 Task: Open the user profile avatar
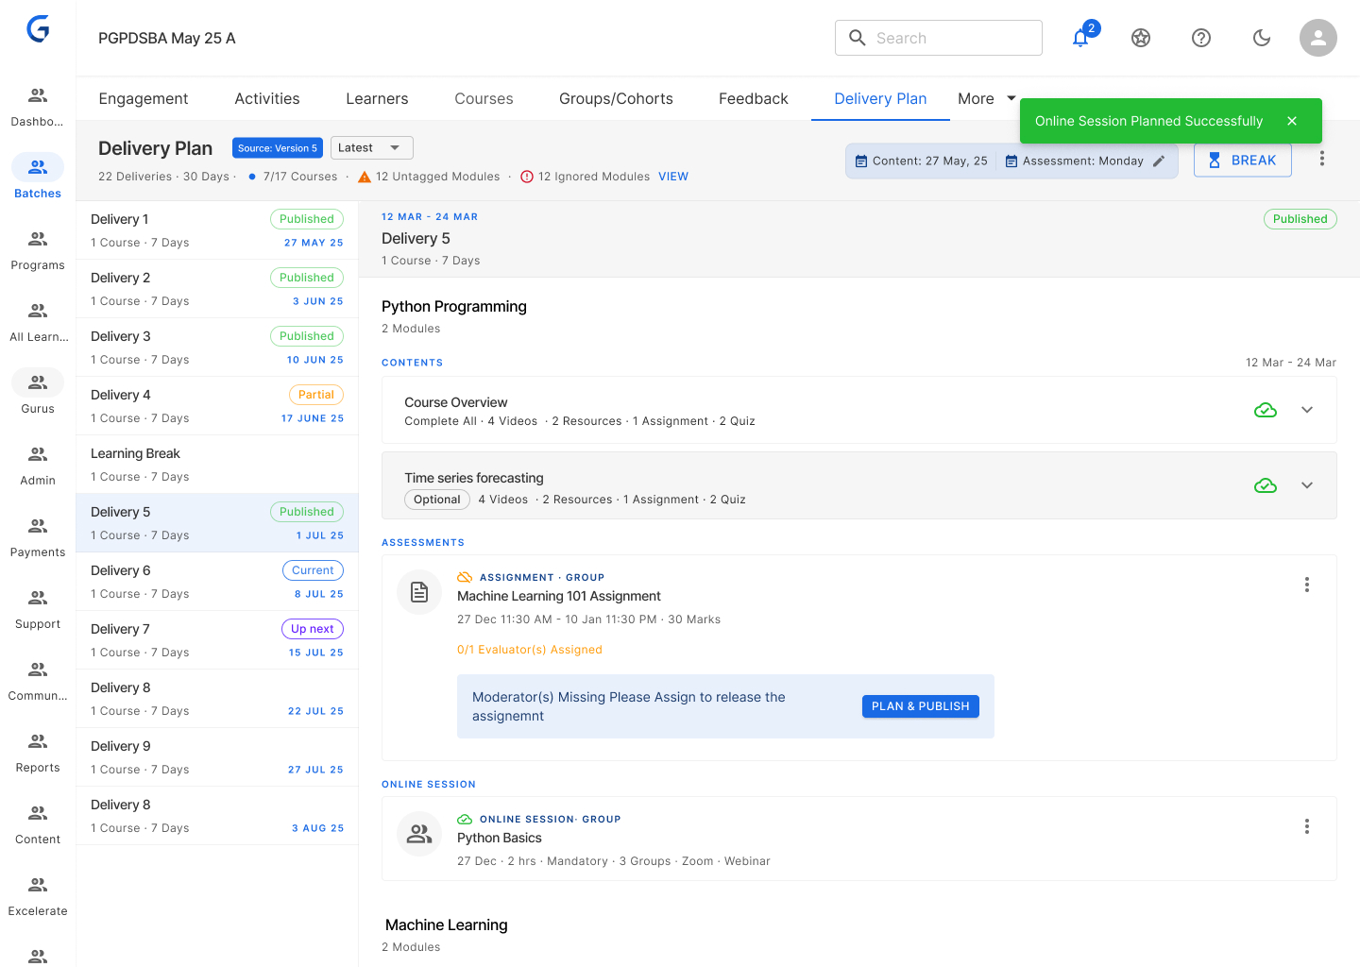(x=1318, y=38)
